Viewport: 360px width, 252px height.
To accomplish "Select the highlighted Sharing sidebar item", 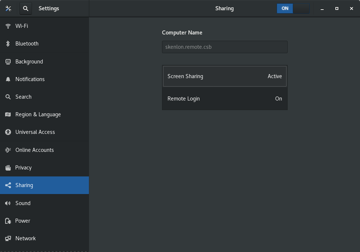I will tap(24, 185).
